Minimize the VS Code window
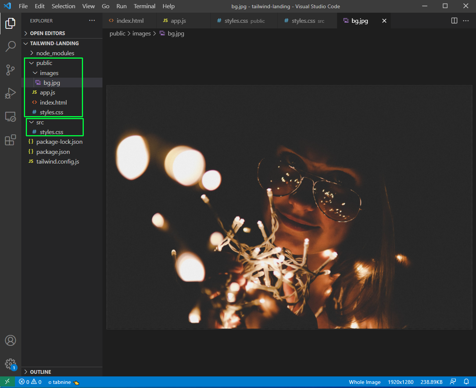This screenshot has width=476, height=388. 425,6
